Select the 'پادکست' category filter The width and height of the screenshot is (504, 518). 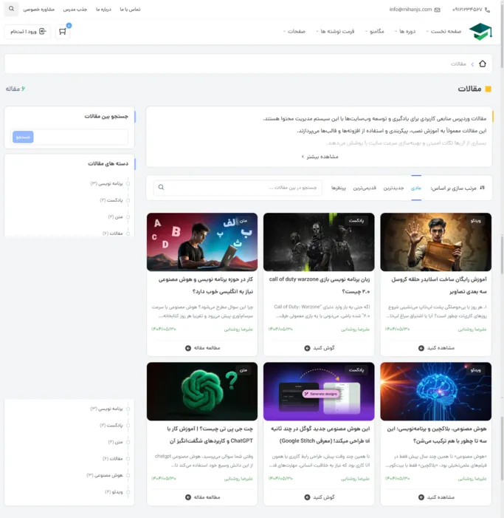click(x=128, y=200)
